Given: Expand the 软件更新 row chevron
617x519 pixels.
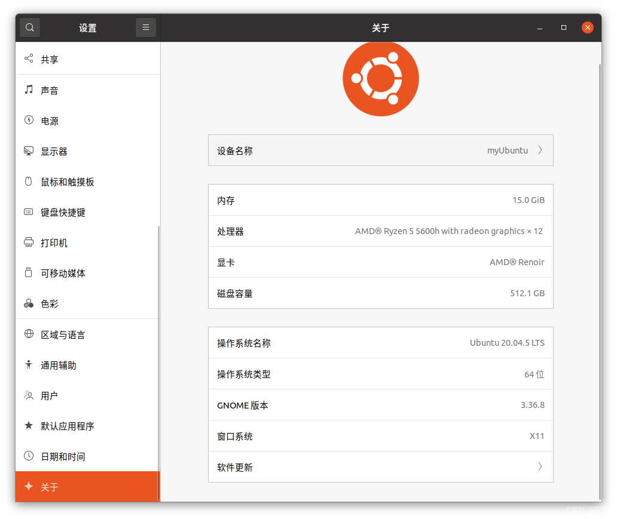Looking at the screenshot, I should pos(540,466).
